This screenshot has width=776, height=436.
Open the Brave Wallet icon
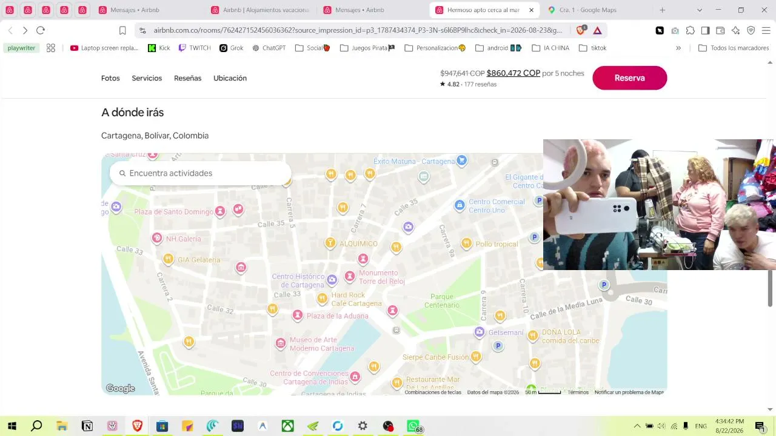pyautogui.click(x=720, y=30)
